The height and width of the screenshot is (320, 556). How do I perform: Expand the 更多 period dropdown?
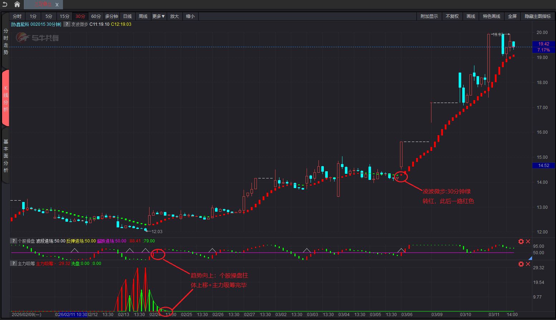[x=158, y=16]
